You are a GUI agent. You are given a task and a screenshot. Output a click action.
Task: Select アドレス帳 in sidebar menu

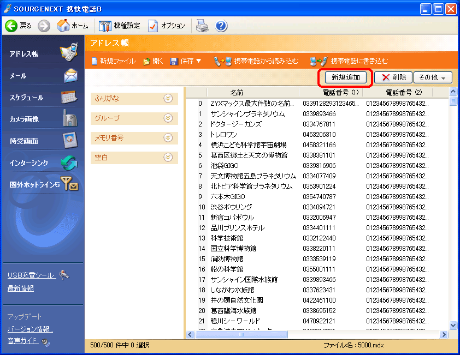click(x=24, y=54)
